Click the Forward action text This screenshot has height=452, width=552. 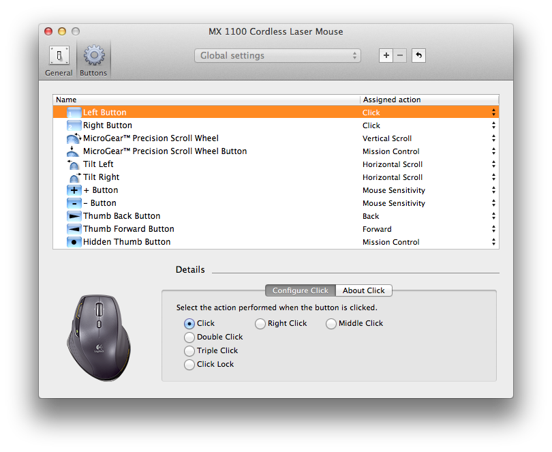377,229
